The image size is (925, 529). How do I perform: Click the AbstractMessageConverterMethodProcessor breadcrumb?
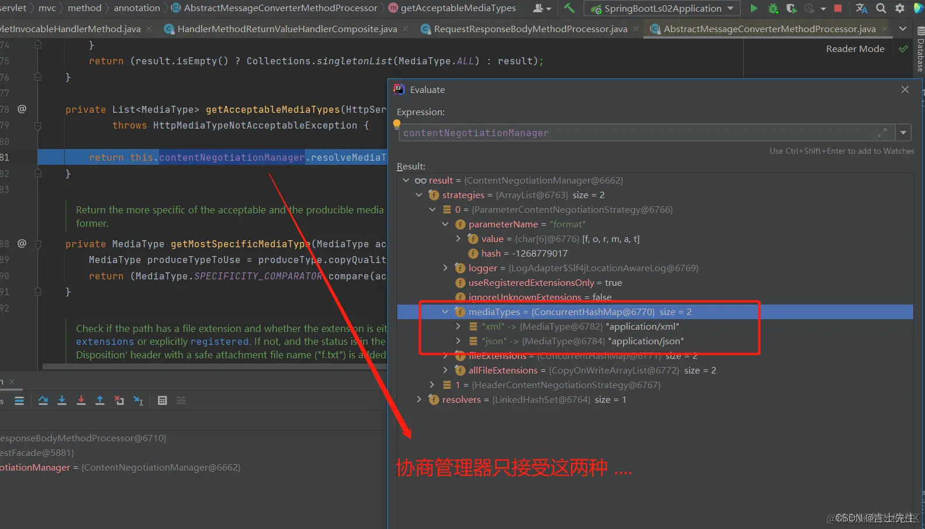(x=280, y=8)
